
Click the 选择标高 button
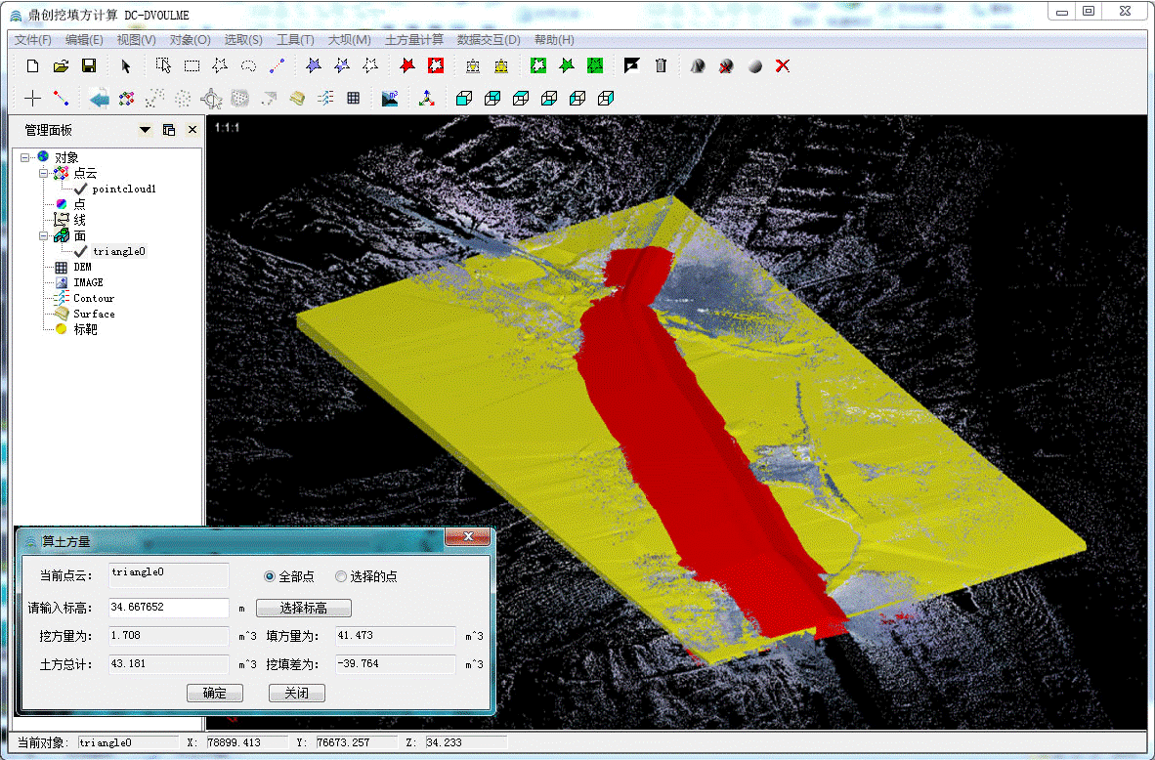point(303,609)
